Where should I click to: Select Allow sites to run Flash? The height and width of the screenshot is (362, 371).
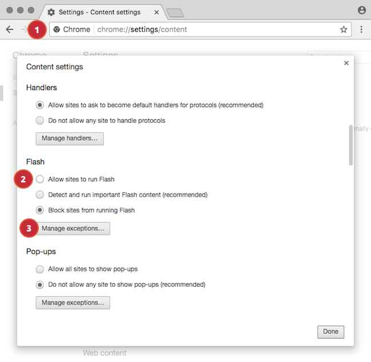pyautogui.click(x=40, y=179)
